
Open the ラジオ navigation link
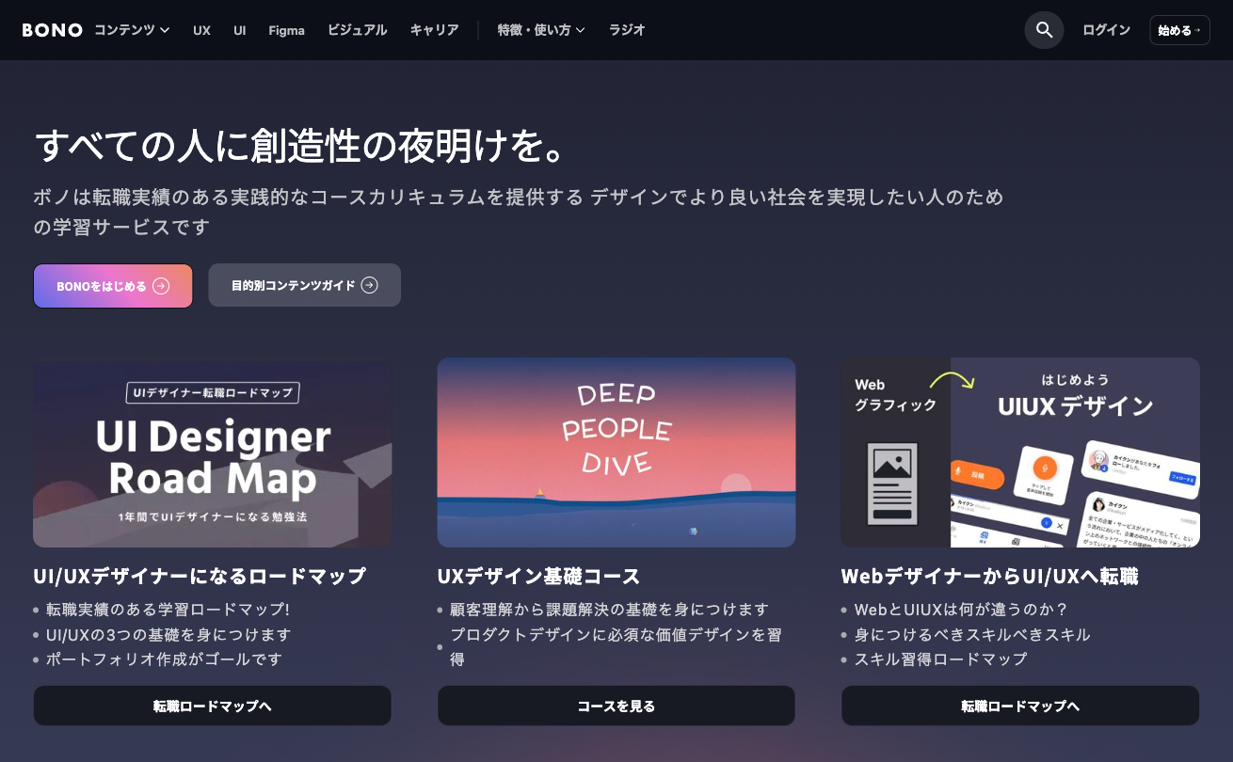pos(627,30)
